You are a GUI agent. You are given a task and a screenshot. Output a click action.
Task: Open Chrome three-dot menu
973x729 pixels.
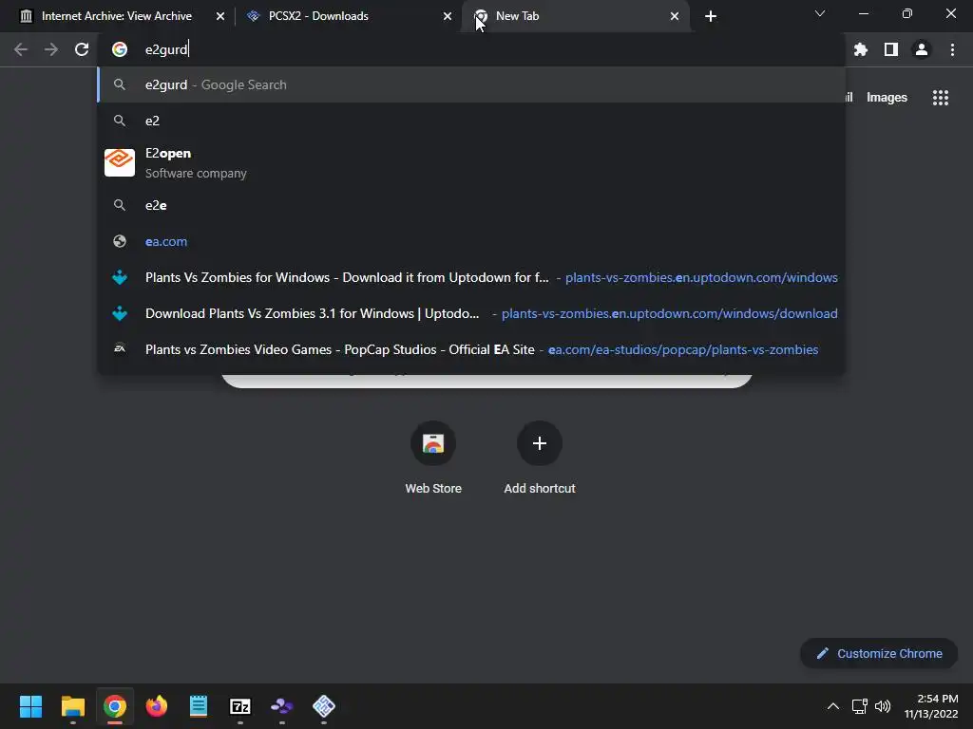952,49
